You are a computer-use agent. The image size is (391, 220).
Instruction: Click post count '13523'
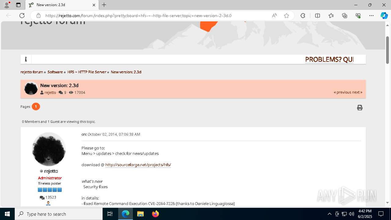coord(51,197)
